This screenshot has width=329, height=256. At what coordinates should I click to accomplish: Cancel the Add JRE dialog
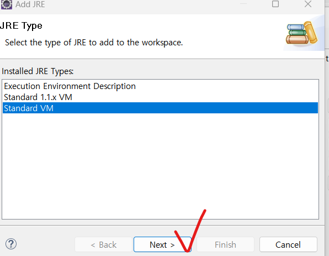[288, 244]
